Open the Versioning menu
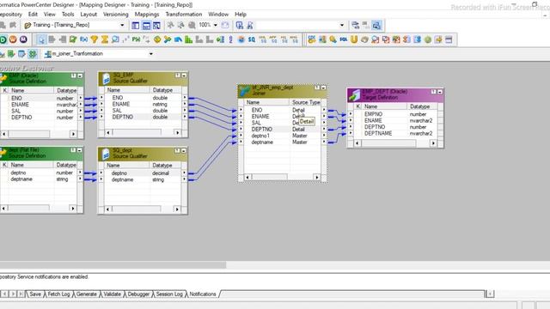Viewport: 550px width, 309px height. click(x=116, y=15)
